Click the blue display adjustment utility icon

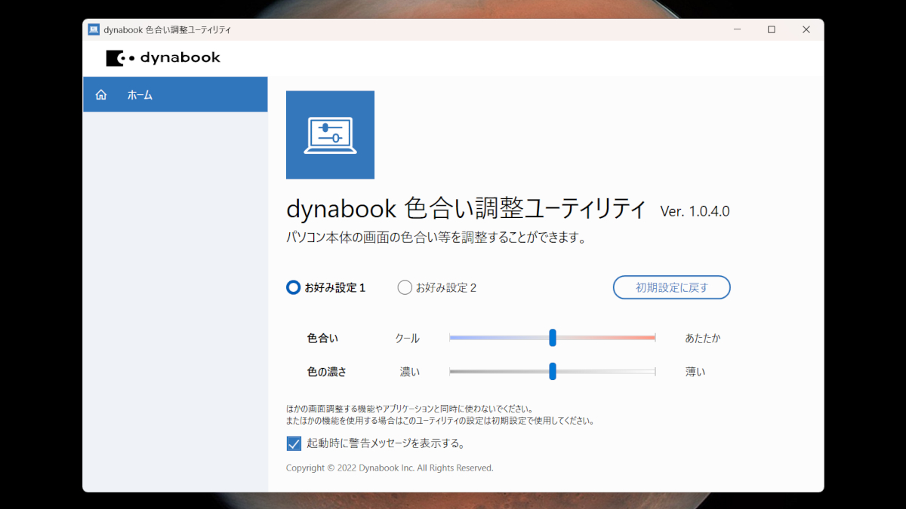coord(330,134)
